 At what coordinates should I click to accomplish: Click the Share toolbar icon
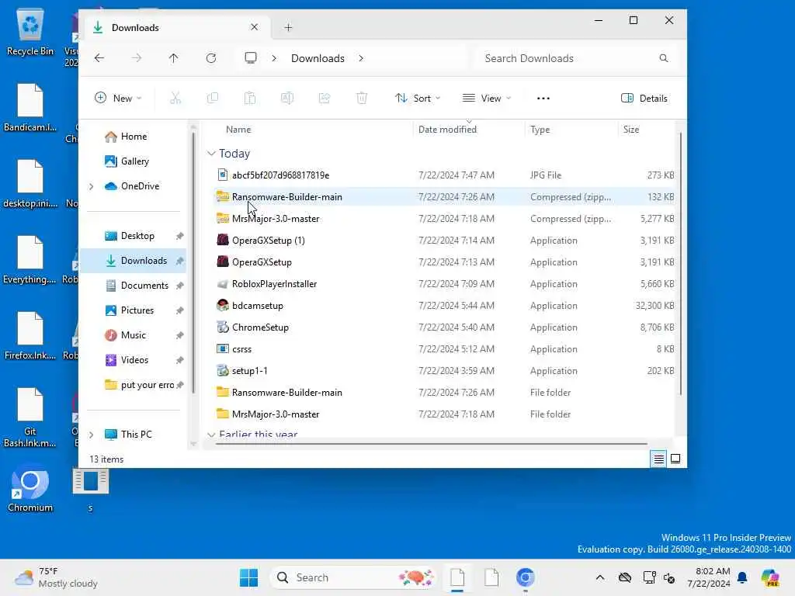325,99
